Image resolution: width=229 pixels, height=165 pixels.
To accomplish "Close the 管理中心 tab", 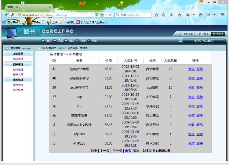I will click(x=49, y=7).
